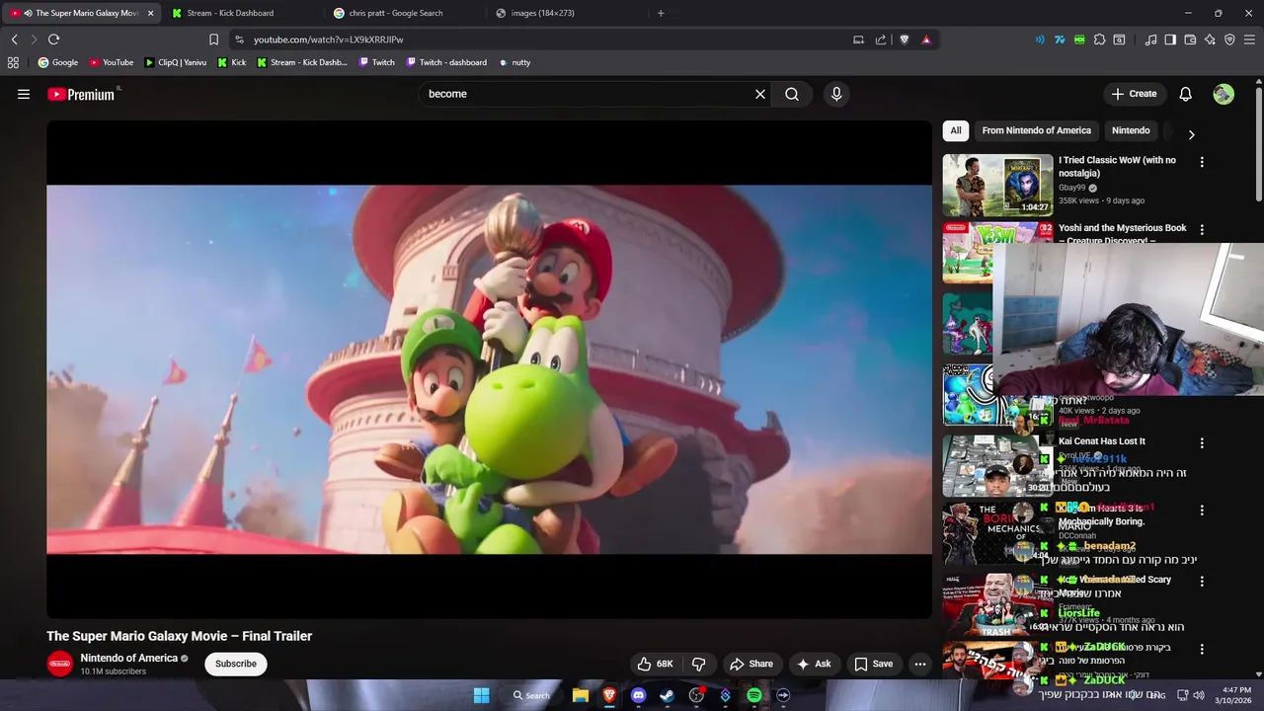This screenshot has width=1264, height=711.
Task: Open nutty bookmark
Action: tap(514, 62)
